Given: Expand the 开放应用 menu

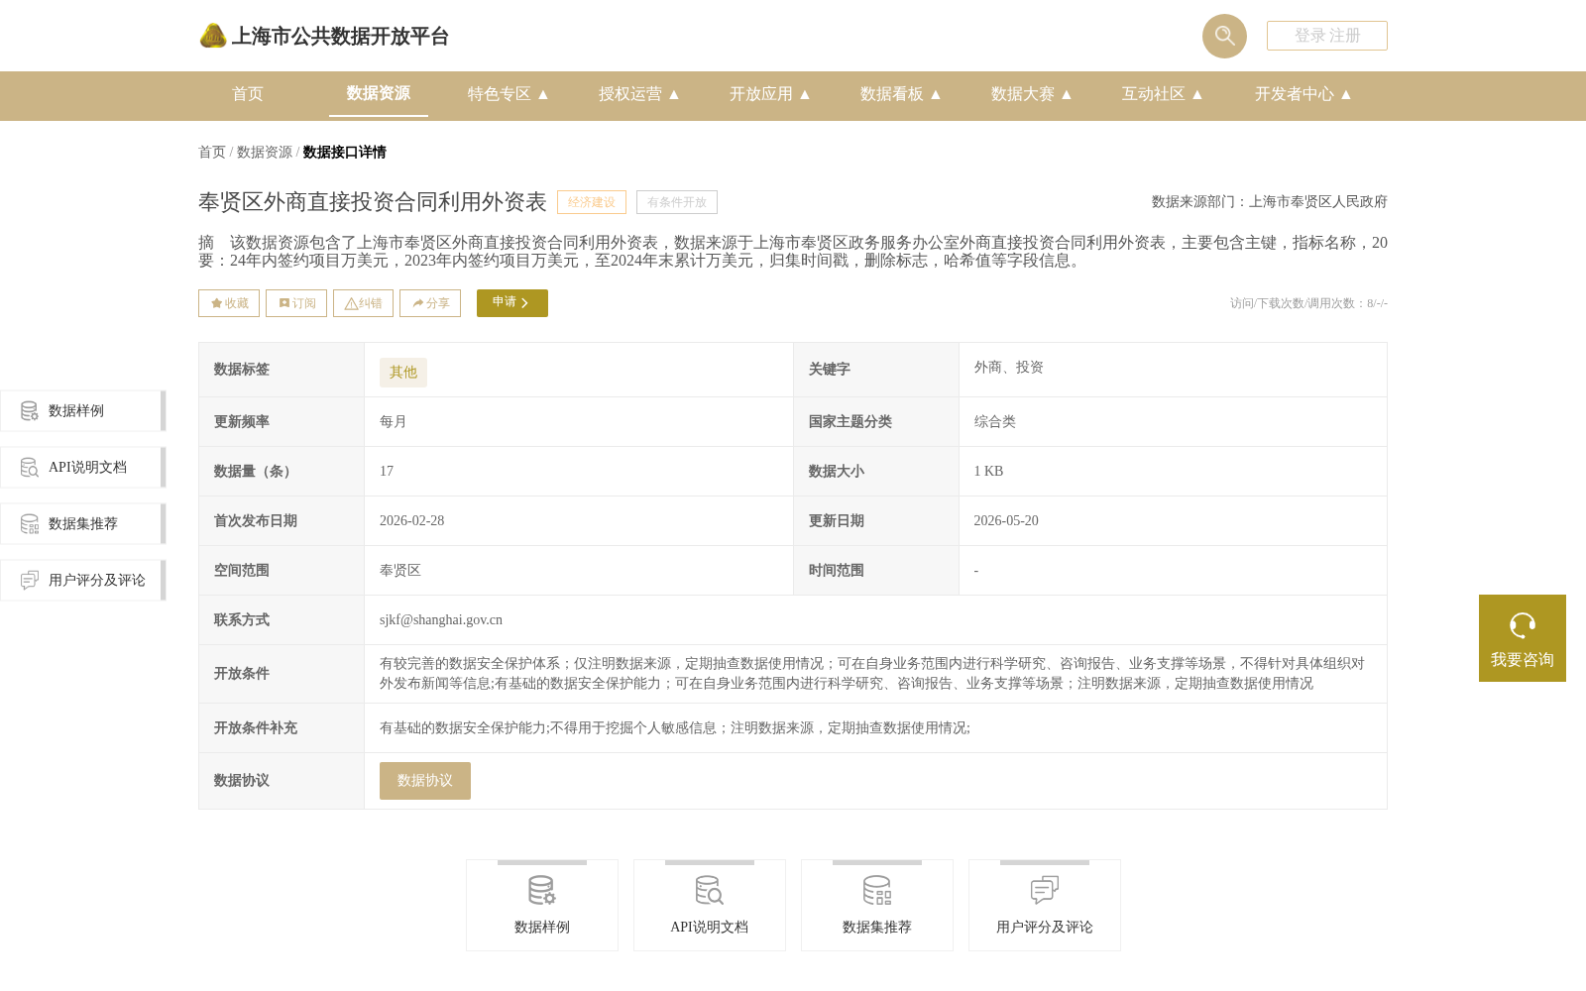Looking at the screenshot, I should (x=770, y=94).
